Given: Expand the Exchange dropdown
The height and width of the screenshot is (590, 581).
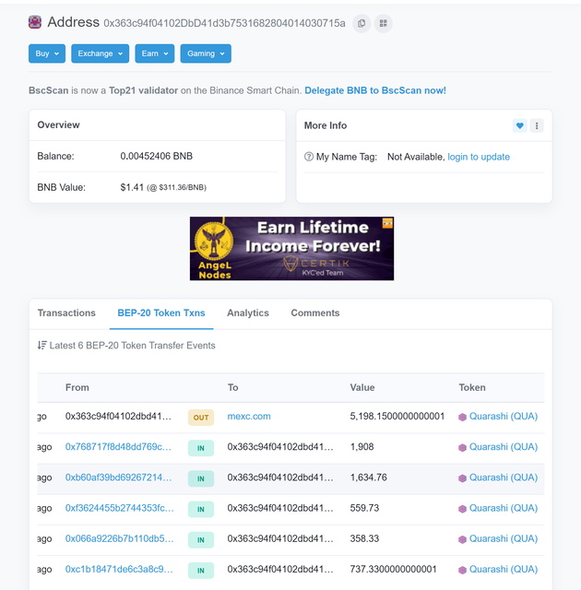Looking at the screenshot, I should click(101, 53).
